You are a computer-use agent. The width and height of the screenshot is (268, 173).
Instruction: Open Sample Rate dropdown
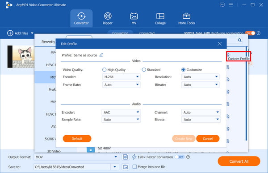(x=121, y=120)
